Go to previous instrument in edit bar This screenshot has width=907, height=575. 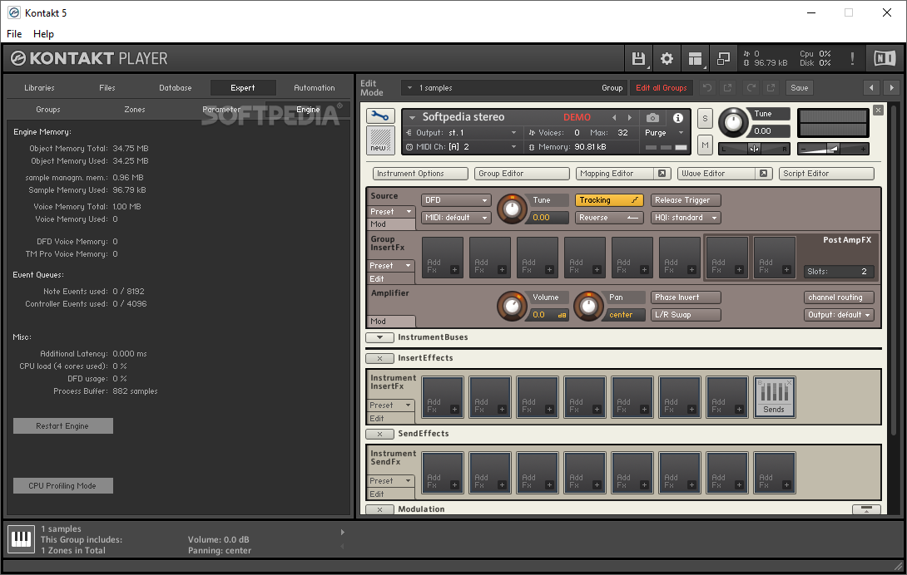pyautogui.click(x=871, y=88)
